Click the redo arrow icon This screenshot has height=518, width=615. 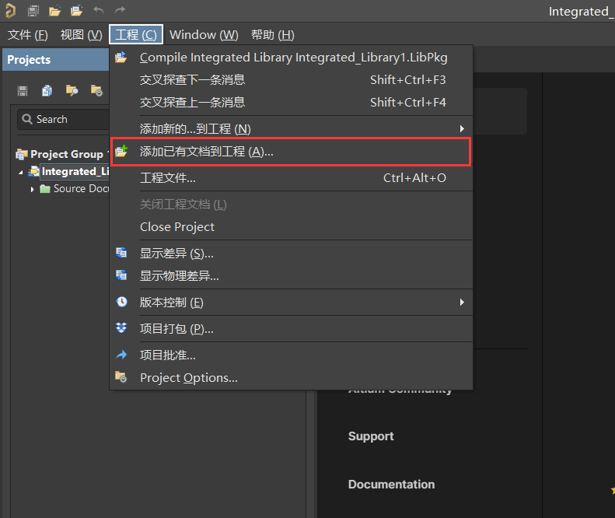pyautogui.click(x=120, y=10)
